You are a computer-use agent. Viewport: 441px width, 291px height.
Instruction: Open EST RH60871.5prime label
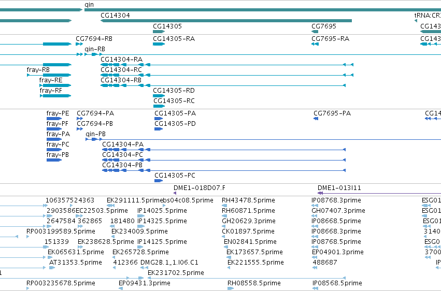[248, 211]
